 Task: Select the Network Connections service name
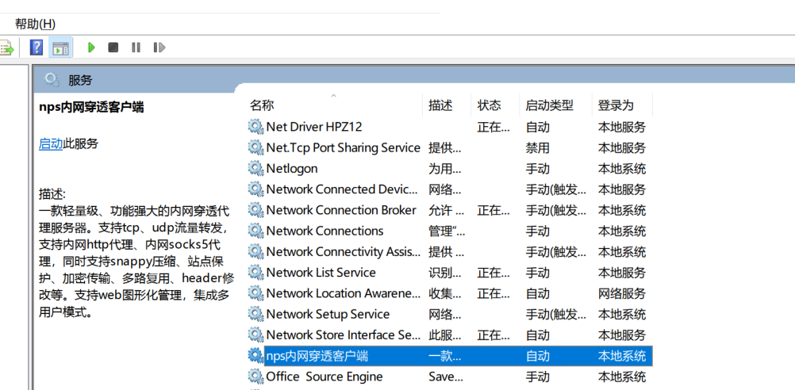click(x=325, y=231)
